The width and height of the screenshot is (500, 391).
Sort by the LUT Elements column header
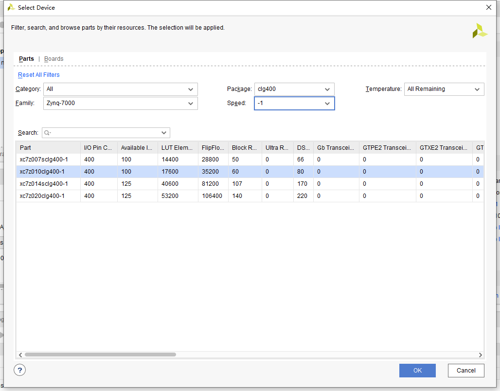[178, 148]
